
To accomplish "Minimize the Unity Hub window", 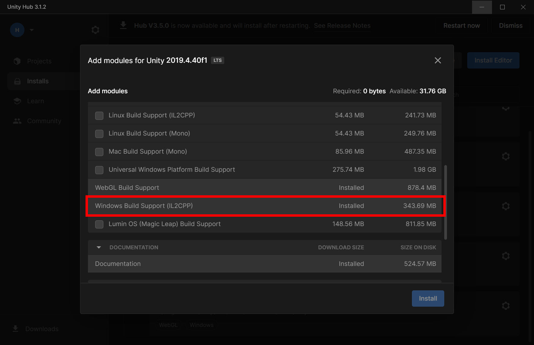I will point(482,7).
